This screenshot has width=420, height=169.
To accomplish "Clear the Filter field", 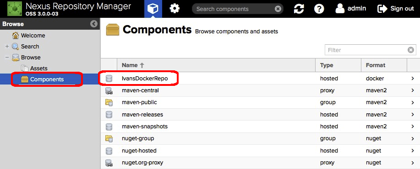I will [x=411, y=50].
